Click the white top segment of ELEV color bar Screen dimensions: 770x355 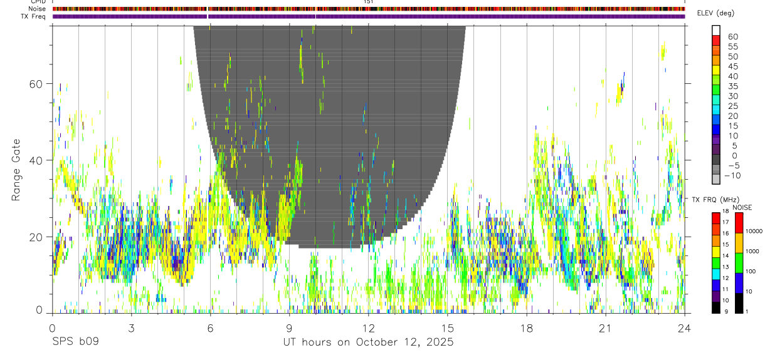(716, 30)
